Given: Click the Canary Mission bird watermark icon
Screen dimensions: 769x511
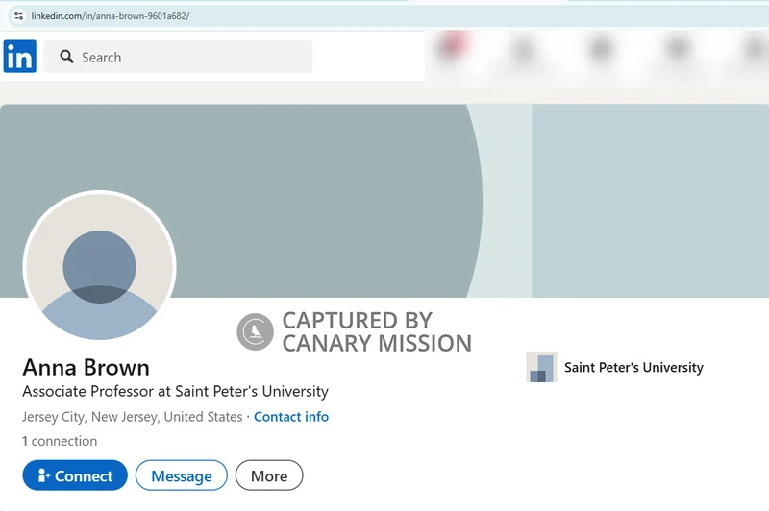Looking at the screenshot, I should pos(255,331).
